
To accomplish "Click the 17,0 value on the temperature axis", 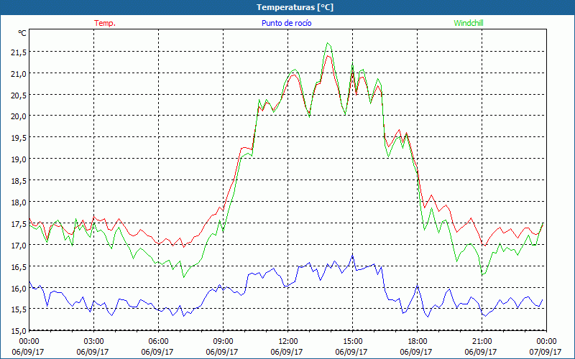I will 19,245.
